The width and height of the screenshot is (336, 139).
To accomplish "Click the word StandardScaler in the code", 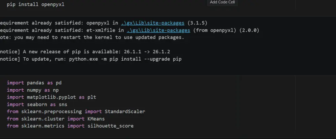I will coord(125,112).
